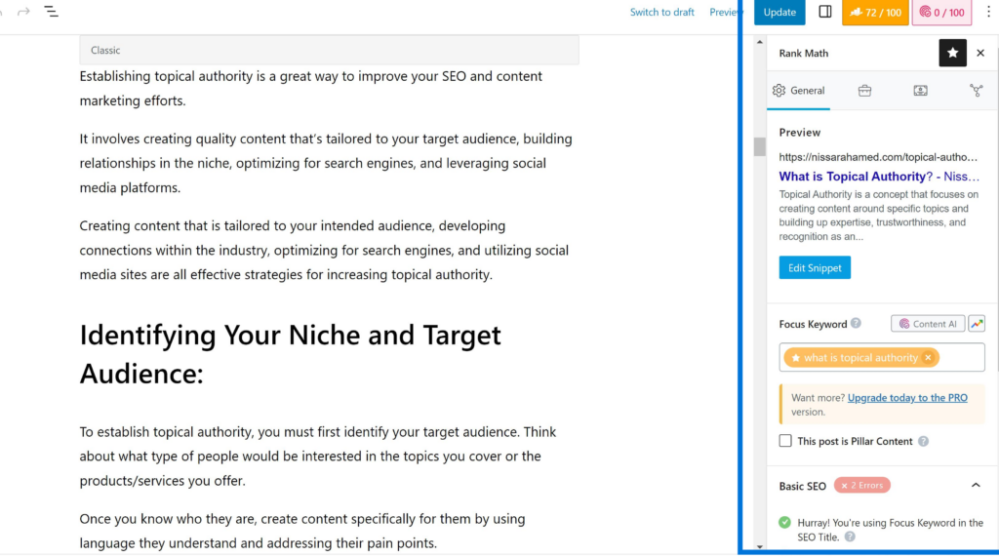Open the Schema tab icon
Image resolution: width=999 pixels, height=557 pixels.
click(921, 91)
